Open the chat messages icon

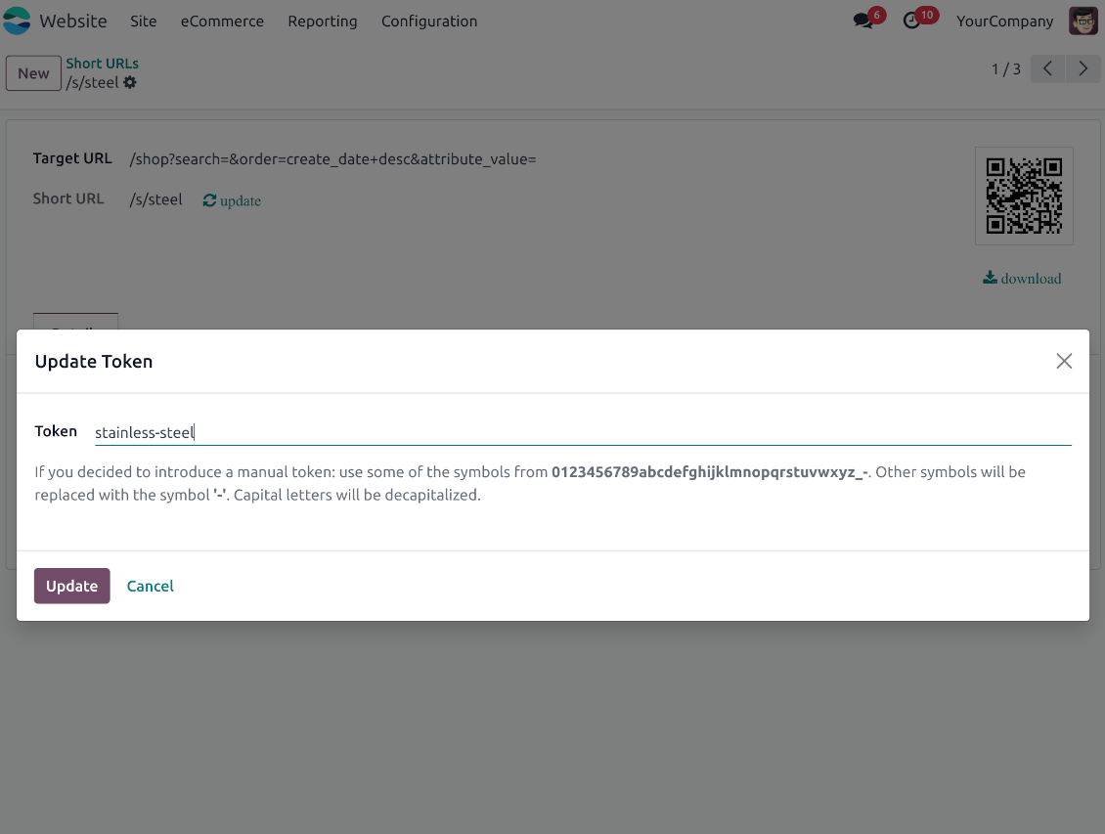tap(862, 21)
